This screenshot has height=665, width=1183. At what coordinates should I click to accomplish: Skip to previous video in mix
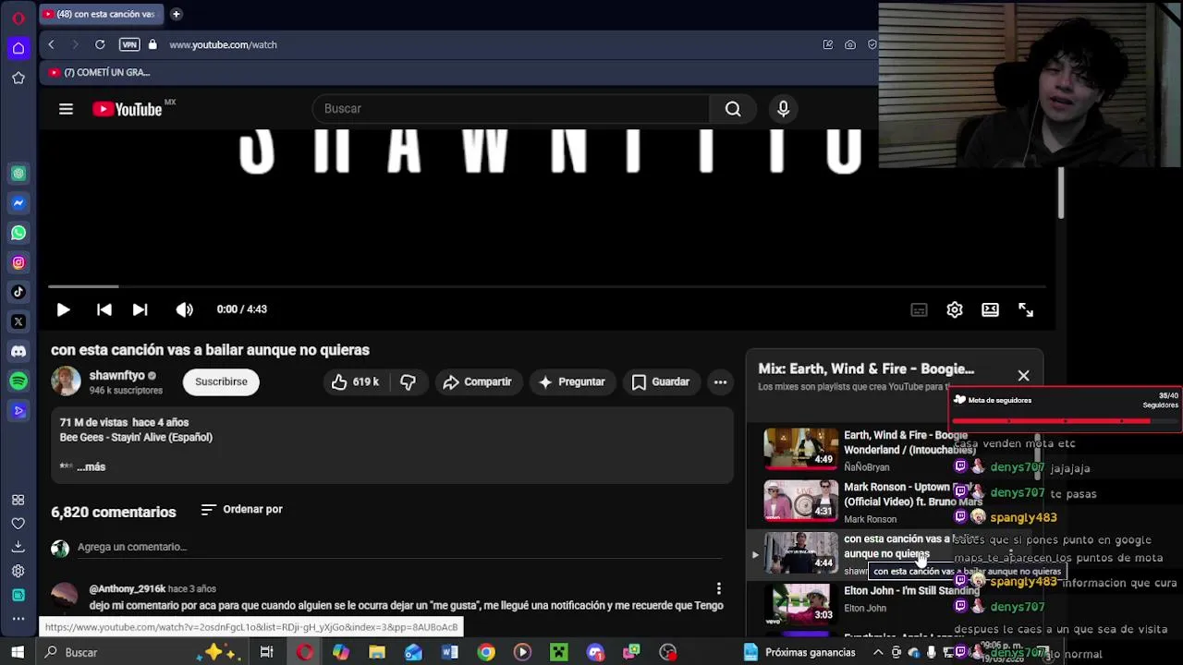(x=104, y=309)
